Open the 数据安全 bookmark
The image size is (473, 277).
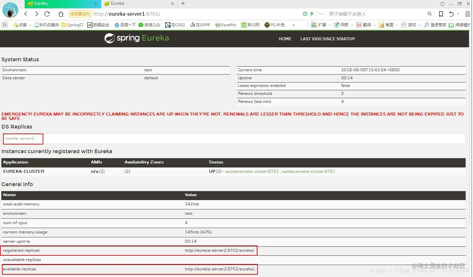coord(98,25)
